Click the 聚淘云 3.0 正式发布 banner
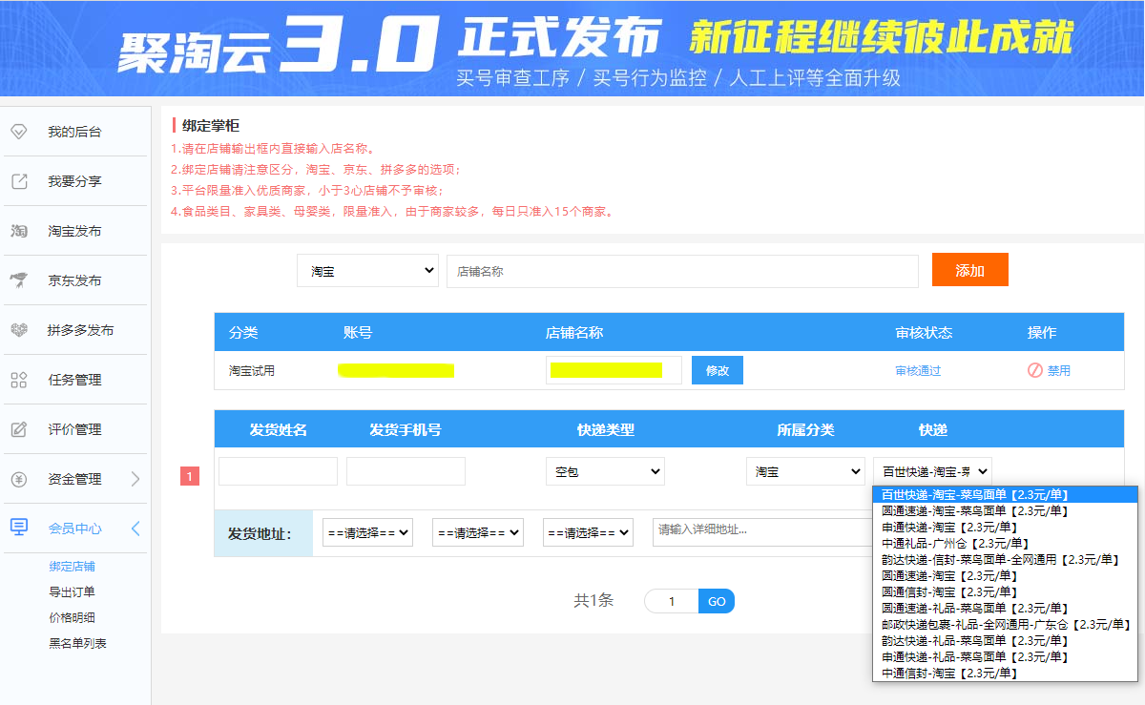This screenshot has height=705, width=1145. pyautogui.click(x=572, y=48)
